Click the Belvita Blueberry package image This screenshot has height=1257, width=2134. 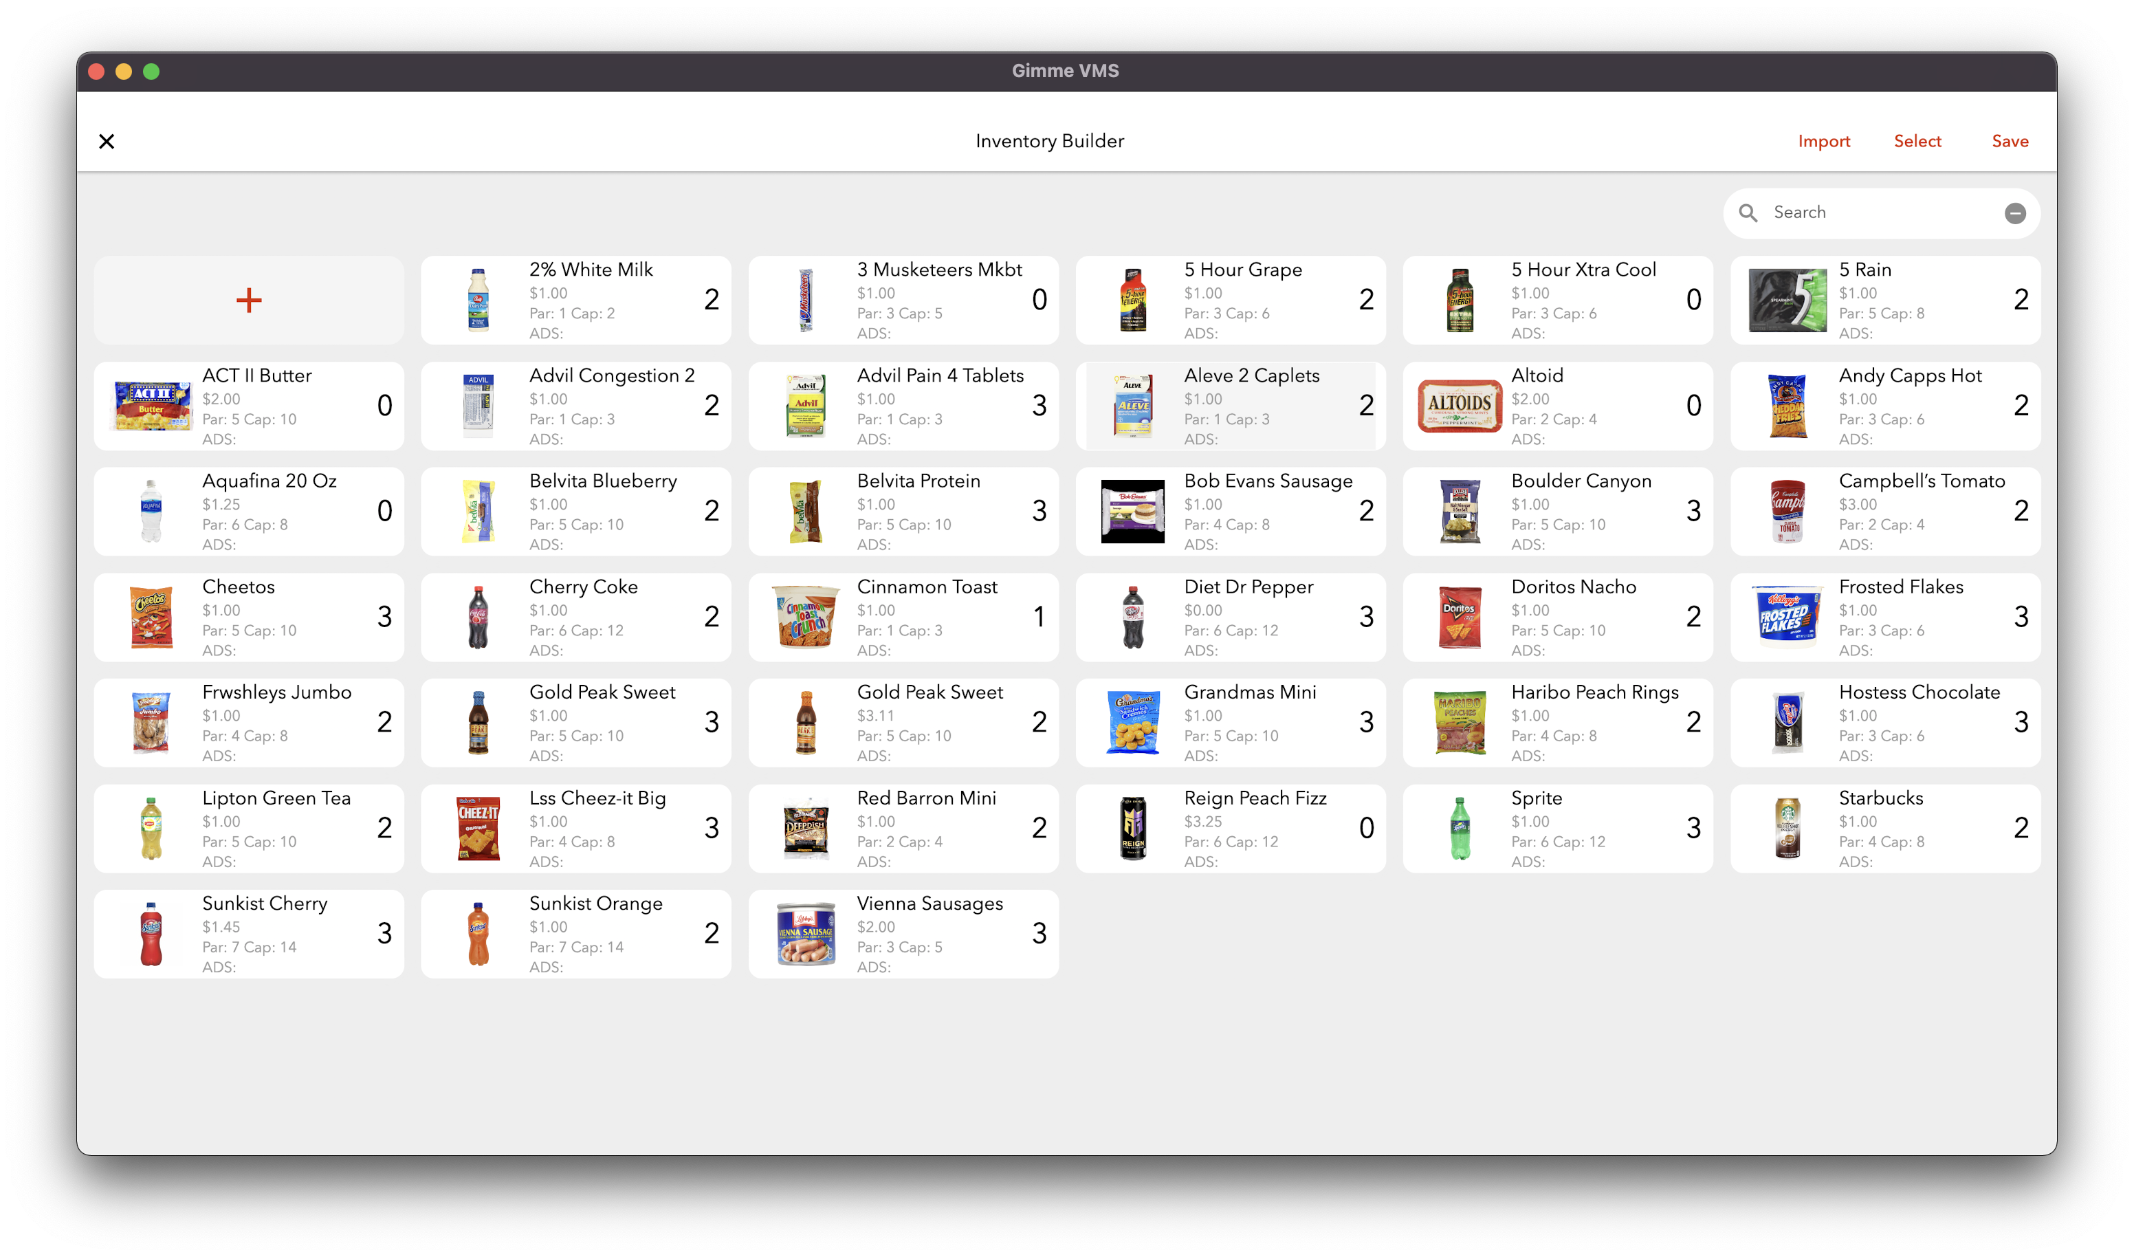pos(478,511)
